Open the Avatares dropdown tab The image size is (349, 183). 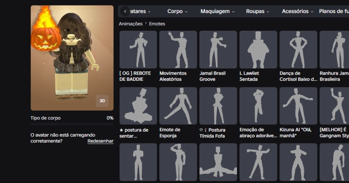click(x=140, y=11)
